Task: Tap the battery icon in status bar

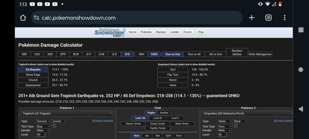Action: tap(280, 4)
